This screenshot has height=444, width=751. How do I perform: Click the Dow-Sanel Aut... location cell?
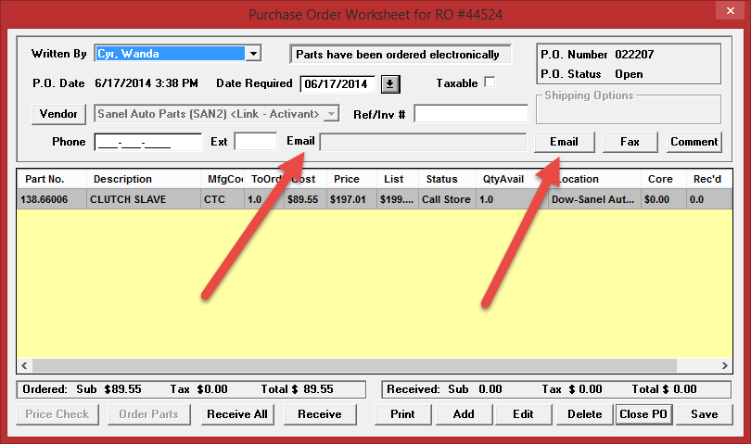point(595,199)
